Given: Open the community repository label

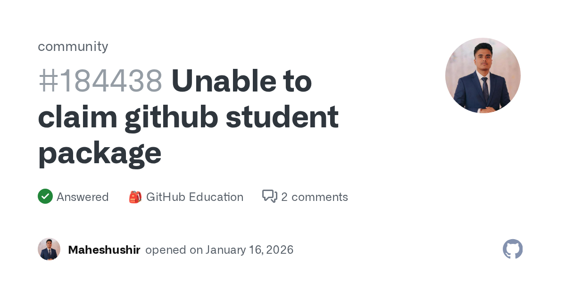Looking at the screenshot, I should point(73,46).
